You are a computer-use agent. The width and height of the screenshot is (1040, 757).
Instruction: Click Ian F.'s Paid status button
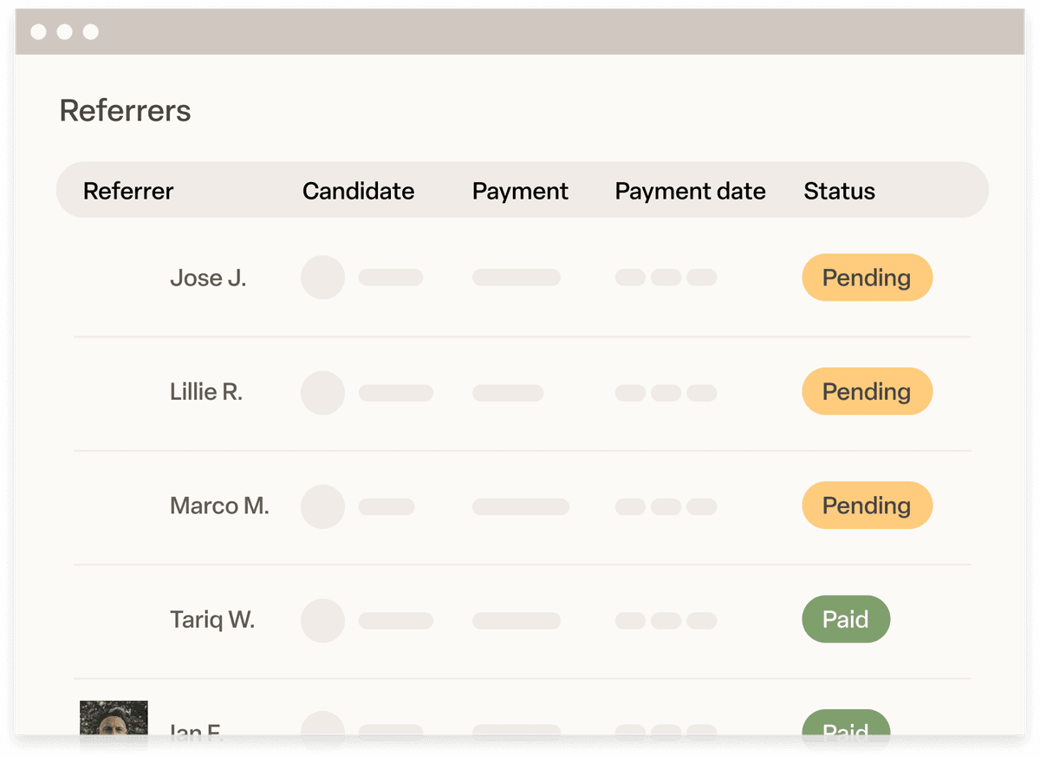[846, 731]
